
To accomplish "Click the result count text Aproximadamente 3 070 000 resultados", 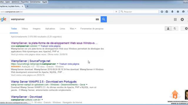I will (x=36, y=37).
